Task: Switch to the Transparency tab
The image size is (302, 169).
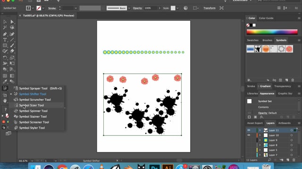Action: [283, 86]
